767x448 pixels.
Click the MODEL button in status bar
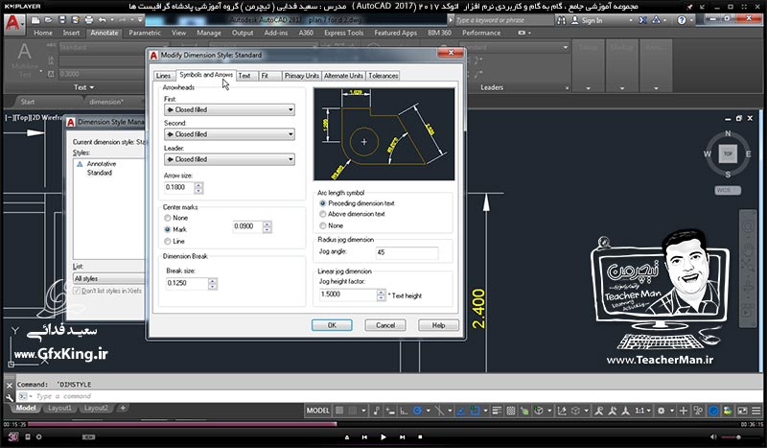(x=318, y=411)
